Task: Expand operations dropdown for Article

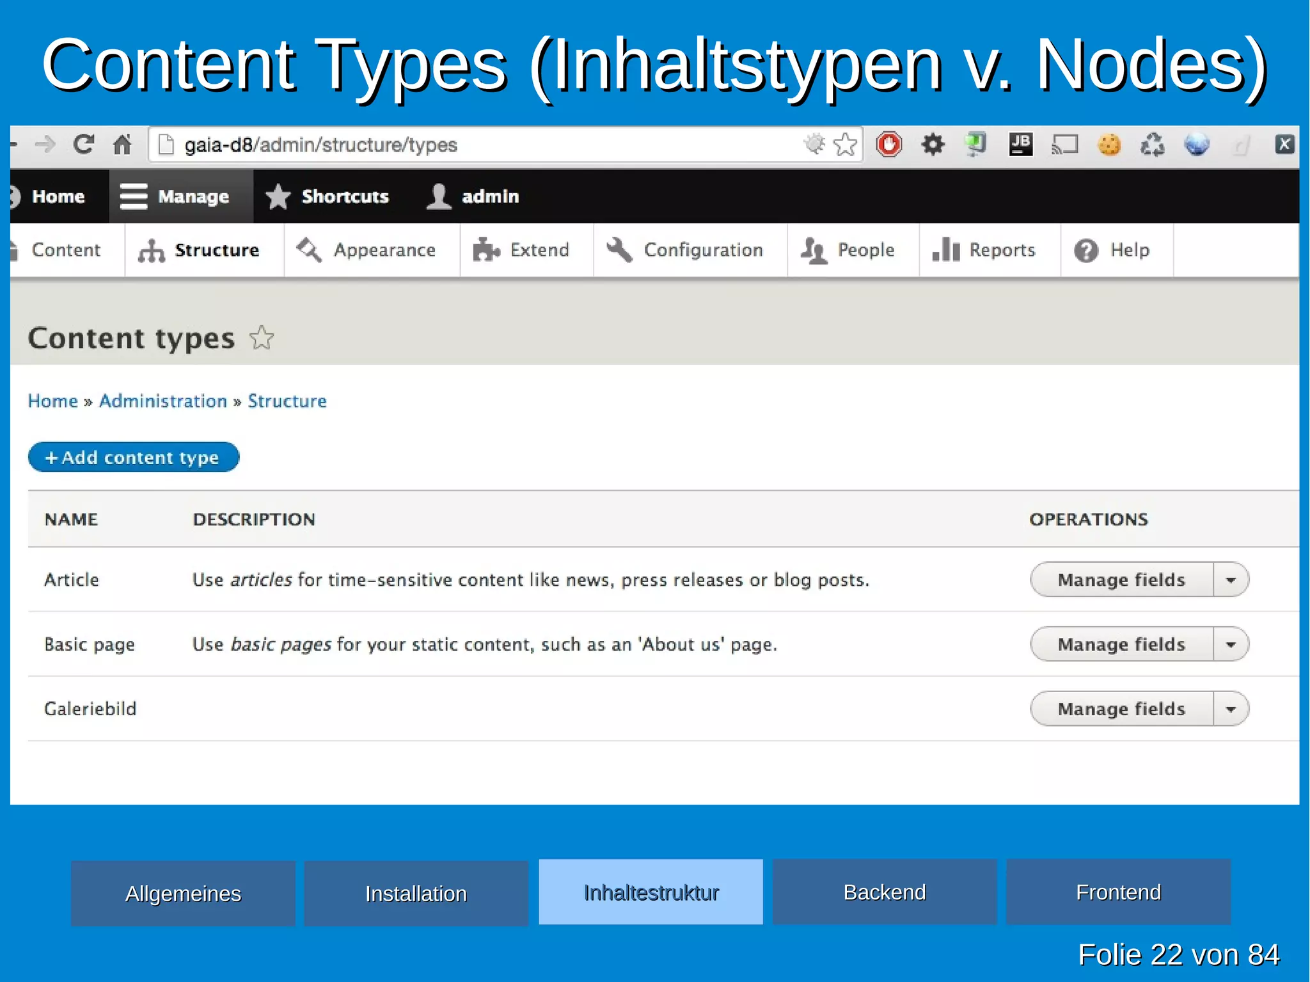Action: (x=1231, y=580)
